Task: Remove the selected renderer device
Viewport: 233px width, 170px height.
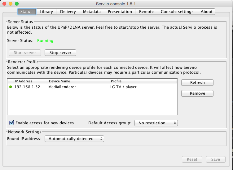Action: (197, 93)
